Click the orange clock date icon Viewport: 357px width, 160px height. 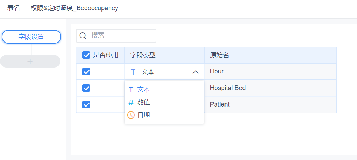[x=131, y=115]
